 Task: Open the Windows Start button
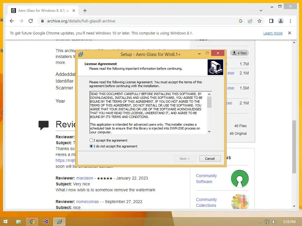coord(5,222)
